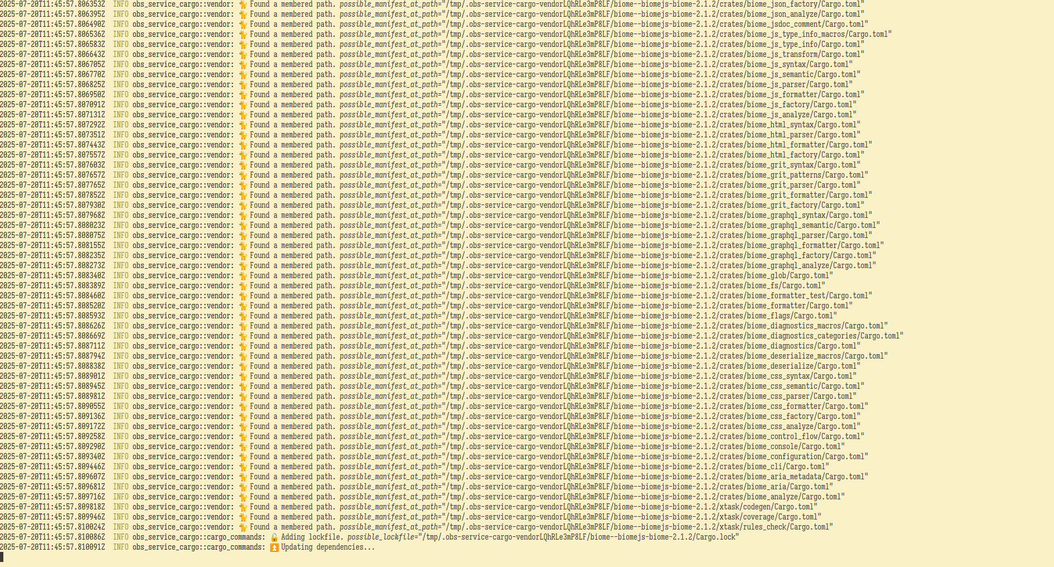1054x567 pixels.
Task: Click the path ending "biome_diagnostics/Cargo.toml"
Action: tap(651, 346)
